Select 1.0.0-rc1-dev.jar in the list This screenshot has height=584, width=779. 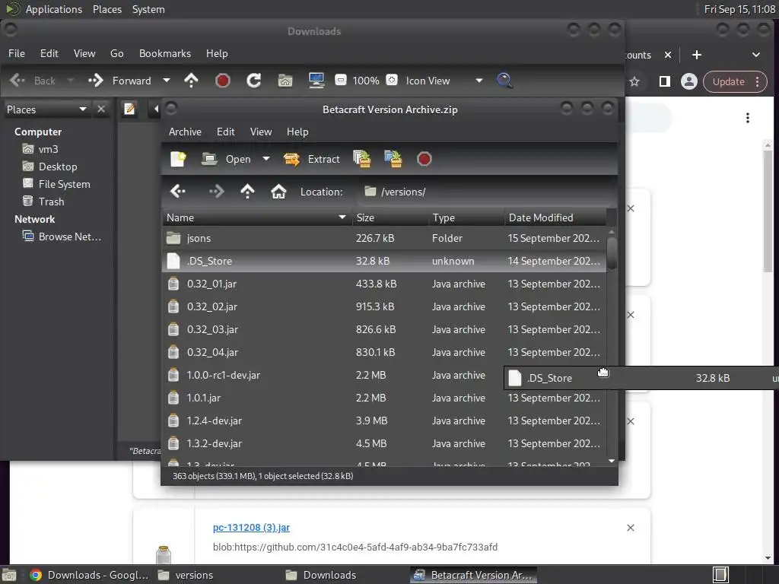(384, 376)
